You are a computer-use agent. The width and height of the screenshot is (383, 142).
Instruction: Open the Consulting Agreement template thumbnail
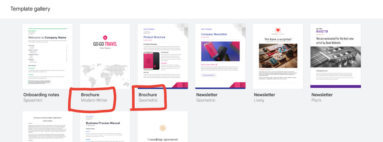coord(163,127)
